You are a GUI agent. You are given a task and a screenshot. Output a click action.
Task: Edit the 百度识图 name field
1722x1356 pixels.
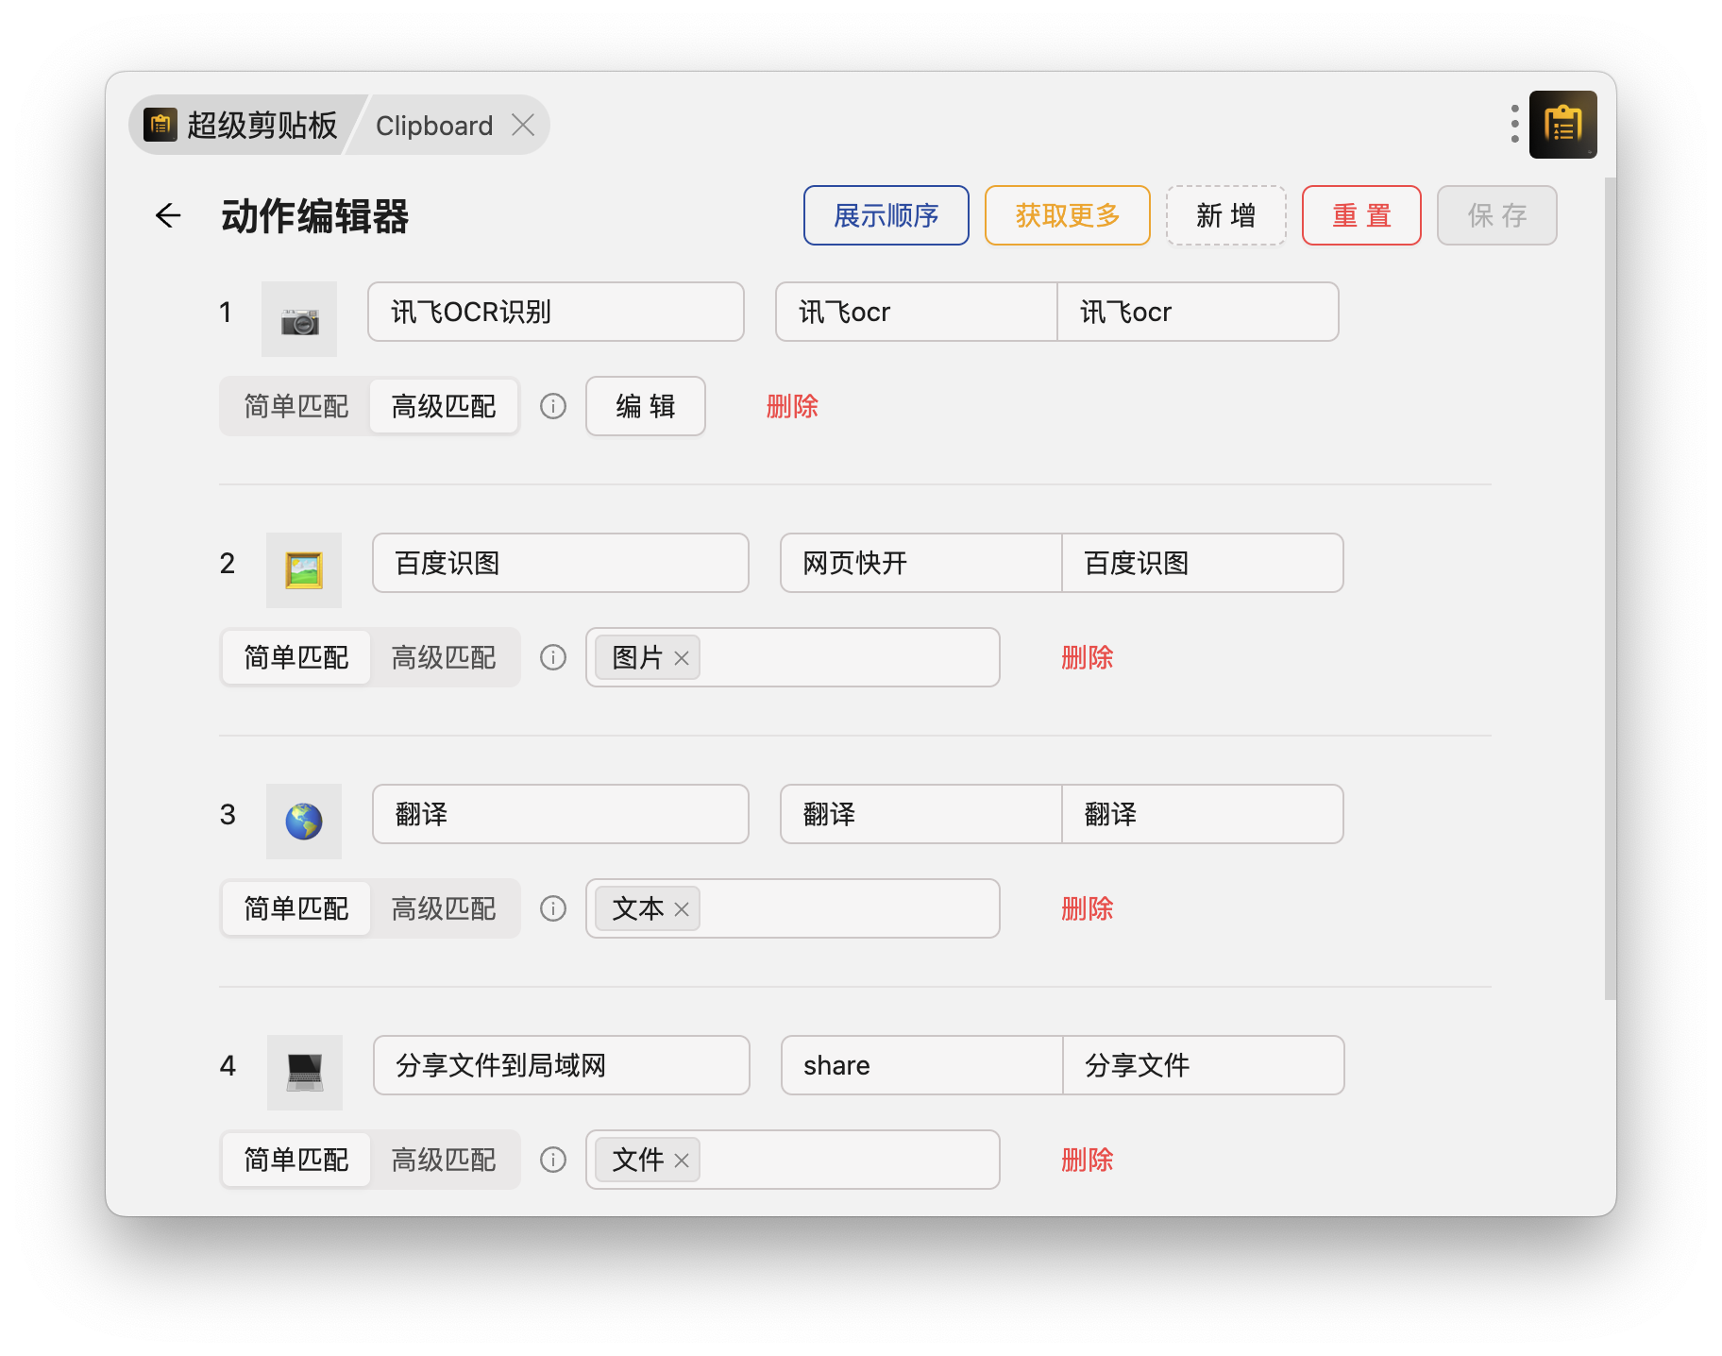point(561,563)
